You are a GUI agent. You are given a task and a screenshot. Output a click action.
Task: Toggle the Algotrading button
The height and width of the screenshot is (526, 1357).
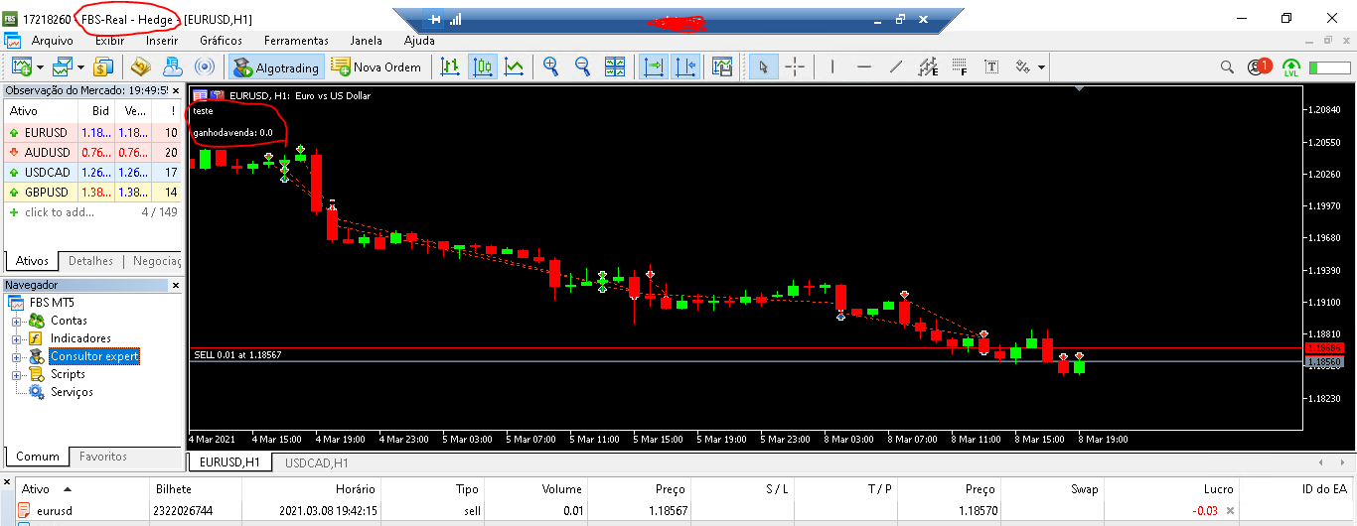[x=276, y=66]
